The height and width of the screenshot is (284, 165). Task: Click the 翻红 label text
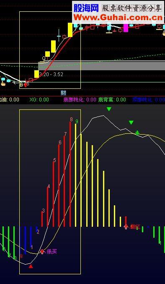coord(135,227)
